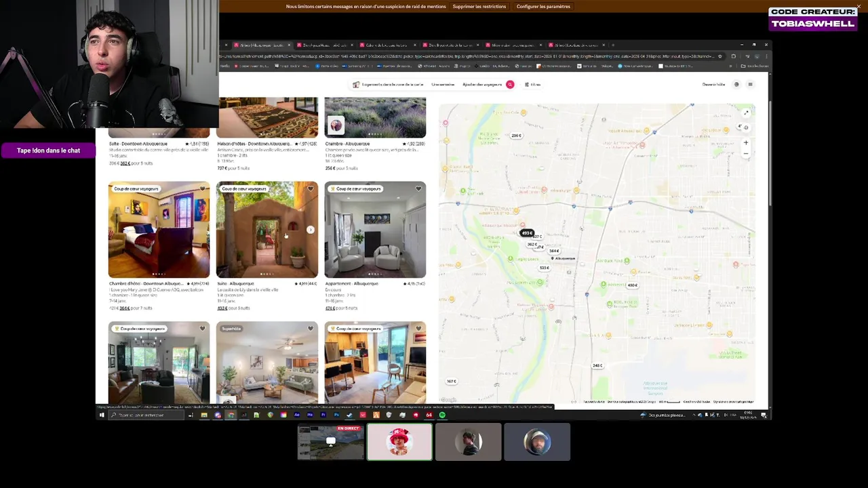Open the Superhôte living room listing photo
Image resolution: width=868 pixels, height=488 pixels.
coord(267,363)
